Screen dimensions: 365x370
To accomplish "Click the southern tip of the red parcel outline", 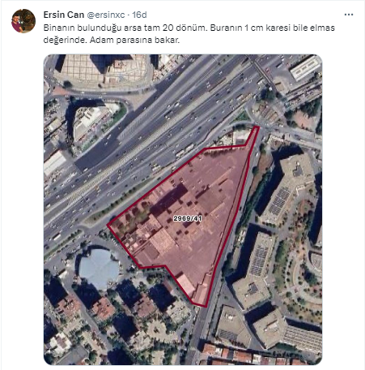I will (206, 306).
